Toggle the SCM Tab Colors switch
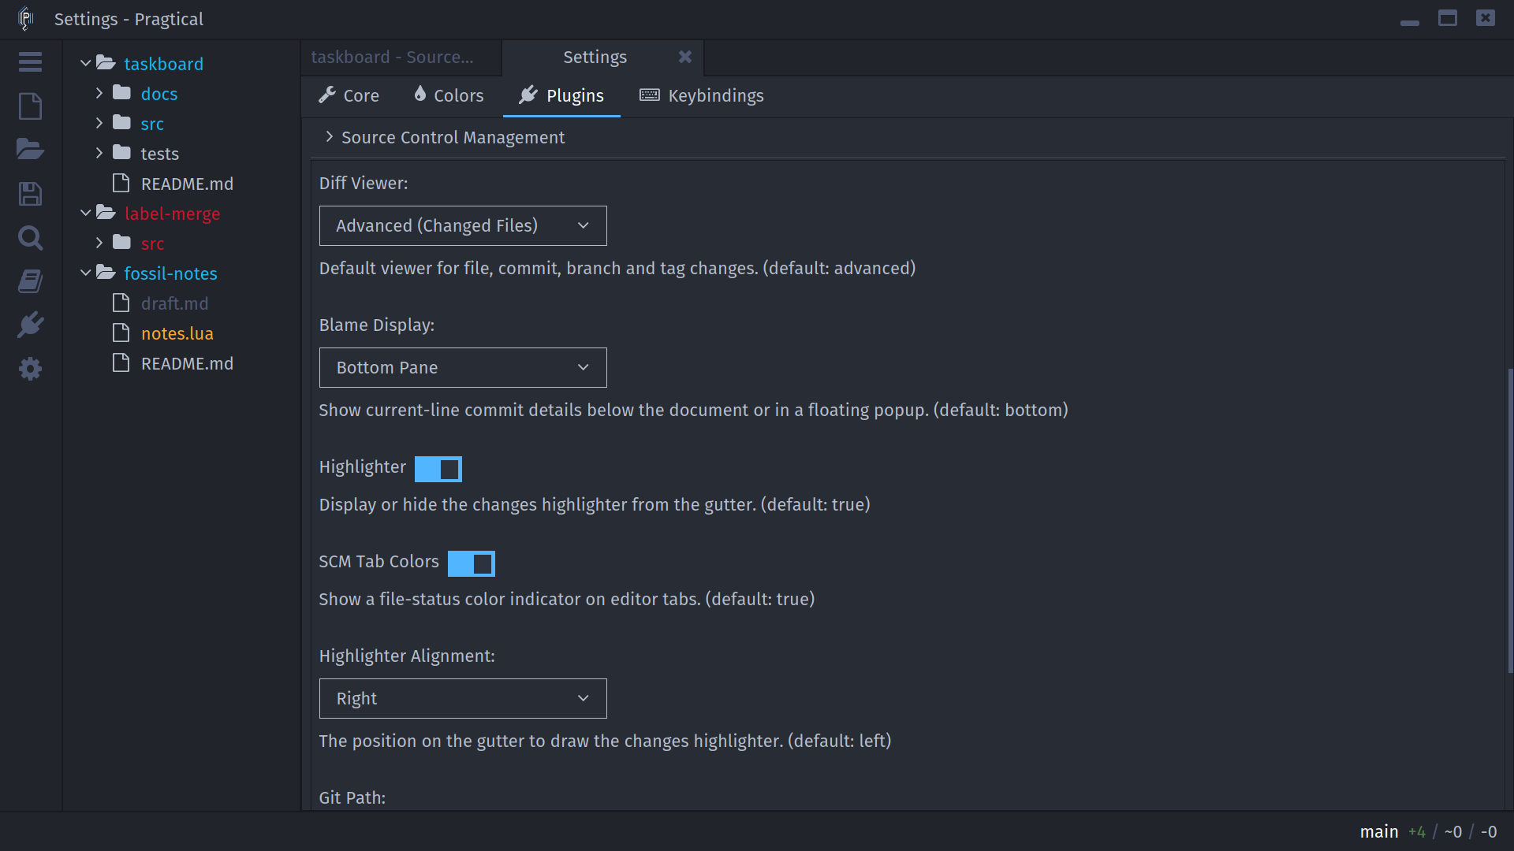Viewport: 1514px width, 851px height. point(472,563)
